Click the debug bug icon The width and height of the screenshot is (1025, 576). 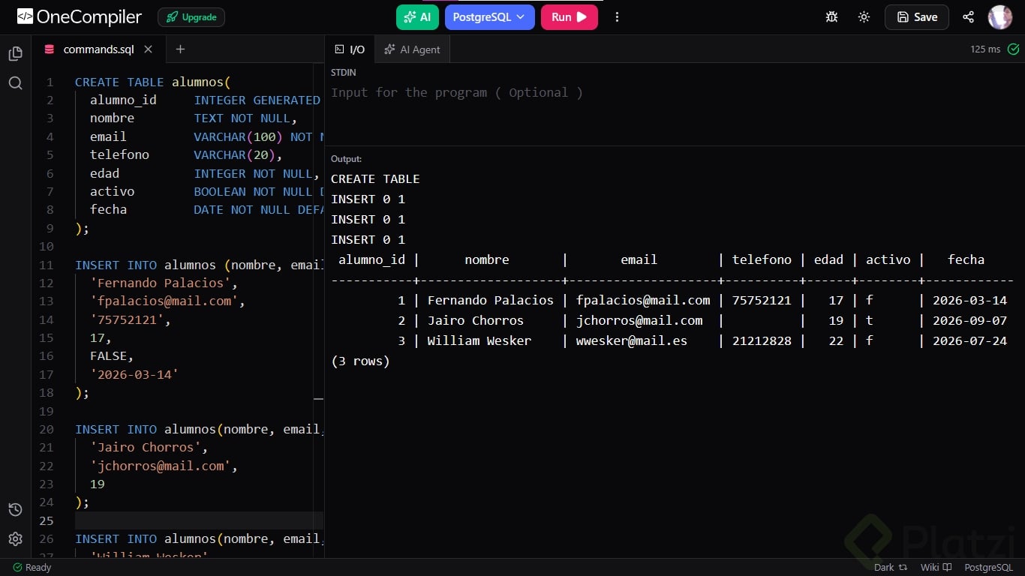pyautogui.click(x=831, y=16)
